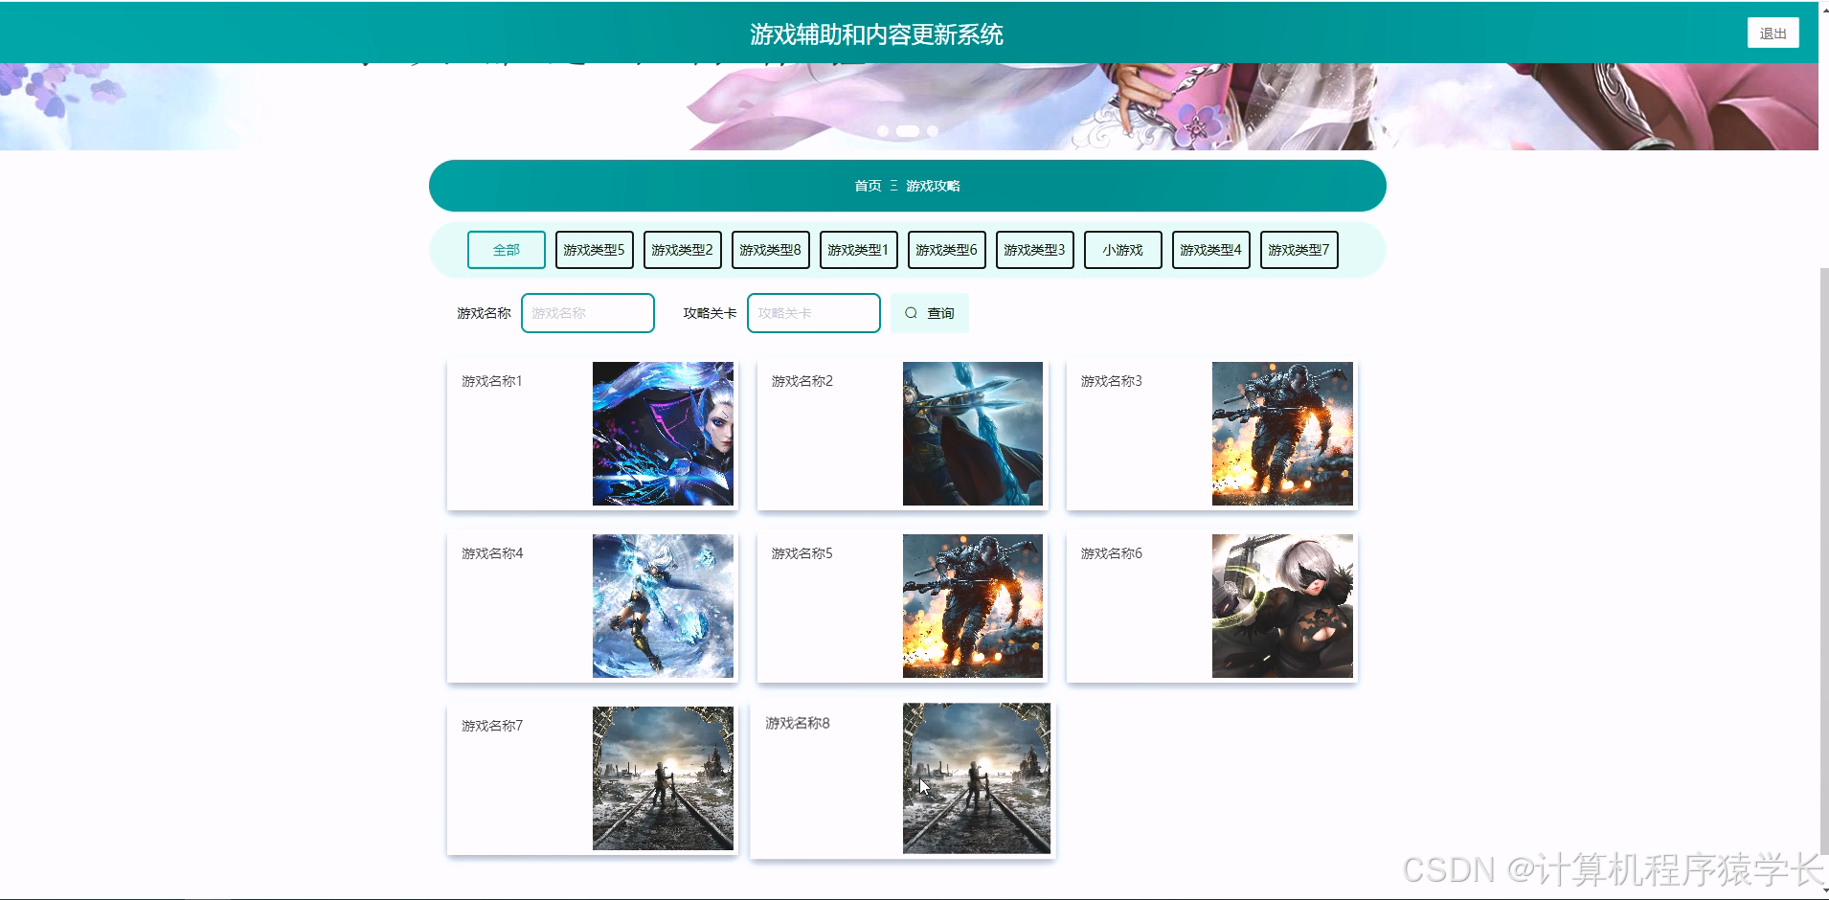
Task: Open the 游戏名称7 card thumbnail
Action: coord(663,778)
